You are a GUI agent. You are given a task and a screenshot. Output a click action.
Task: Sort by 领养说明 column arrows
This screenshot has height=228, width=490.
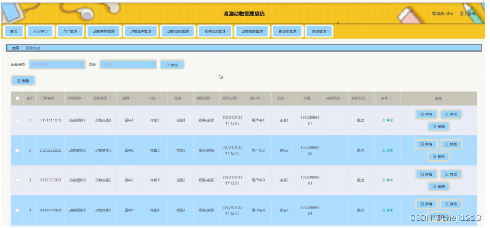pyautogui.click(x=213, y=98)
